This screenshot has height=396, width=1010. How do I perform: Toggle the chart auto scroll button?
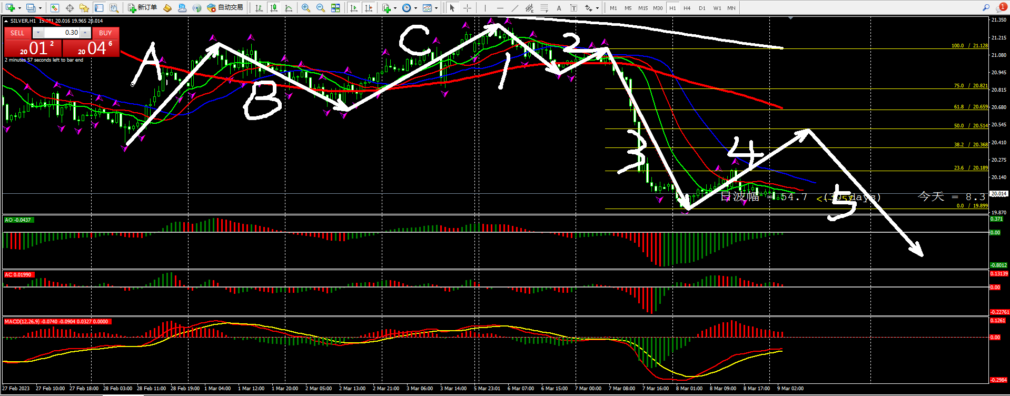[354, 8]
